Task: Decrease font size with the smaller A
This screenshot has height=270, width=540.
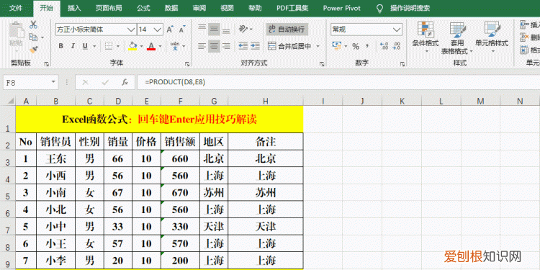Action: (x=182, y=30)
